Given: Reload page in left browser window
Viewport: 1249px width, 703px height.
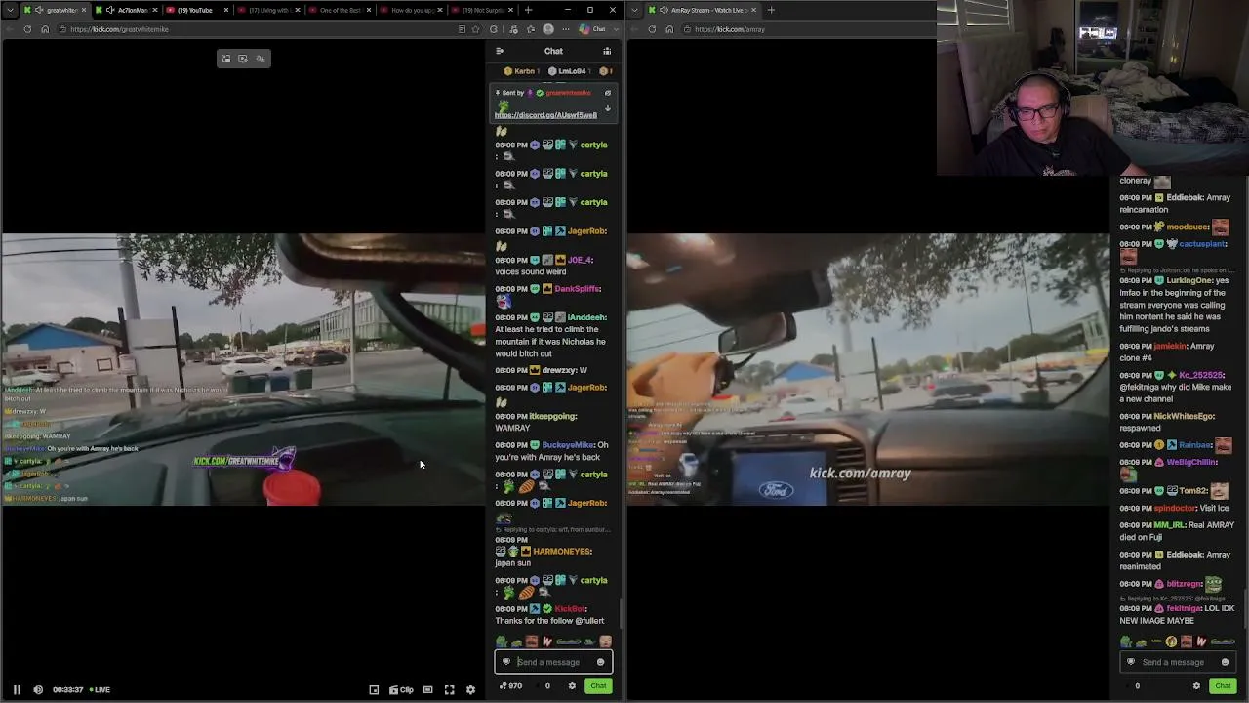Looking at the screenshot, I should pyautogui.click(x=28, y=29).
